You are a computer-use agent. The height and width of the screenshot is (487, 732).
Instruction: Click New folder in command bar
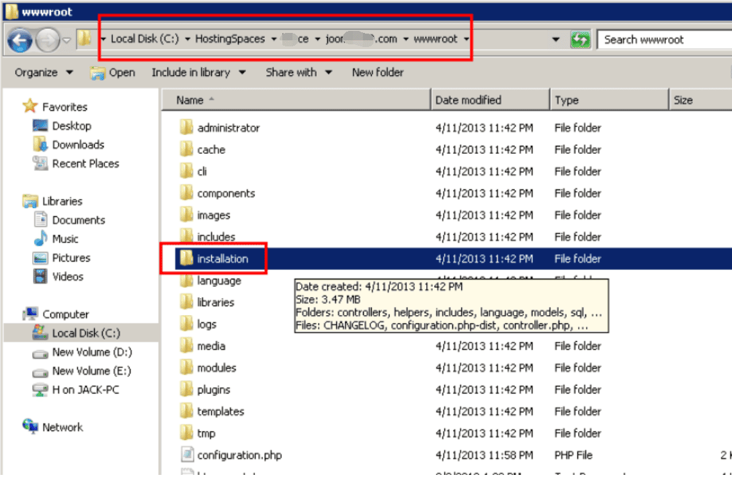click(378, 73)
